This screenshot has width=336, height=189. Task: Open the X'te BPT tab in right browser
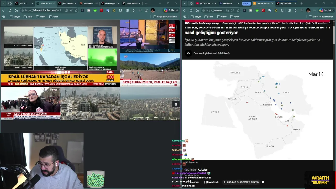tap(286, 3)
